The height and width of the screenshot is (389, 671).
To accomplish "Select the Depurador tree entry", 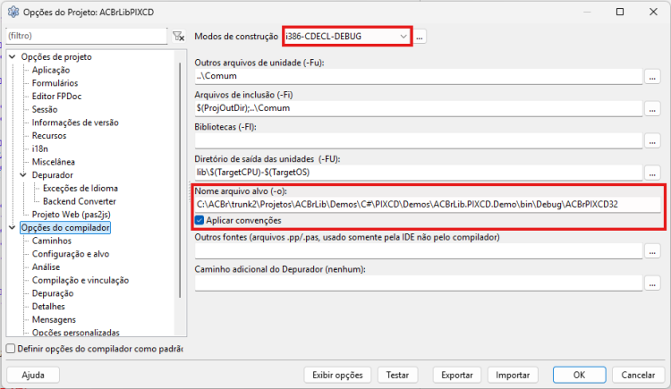I will pos(52,175).
